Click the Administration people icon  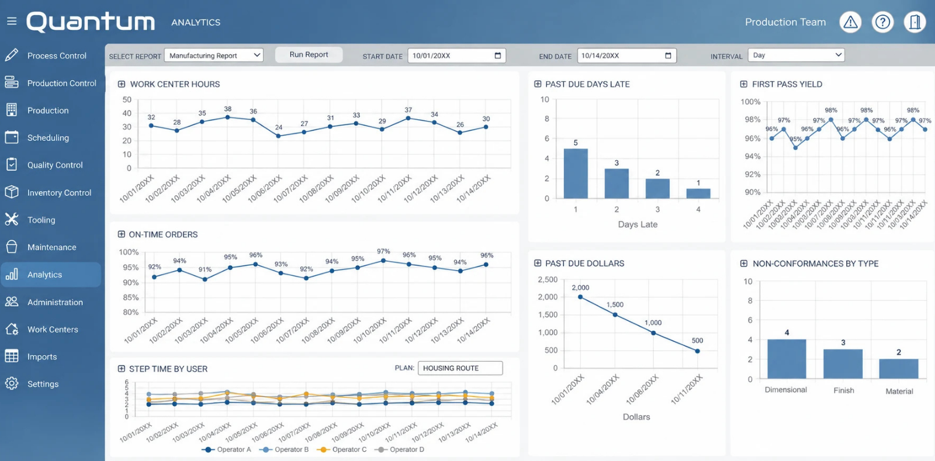12,301
